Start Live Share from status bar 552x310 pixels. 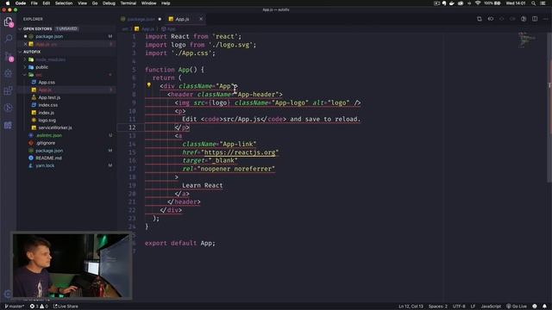66,307
